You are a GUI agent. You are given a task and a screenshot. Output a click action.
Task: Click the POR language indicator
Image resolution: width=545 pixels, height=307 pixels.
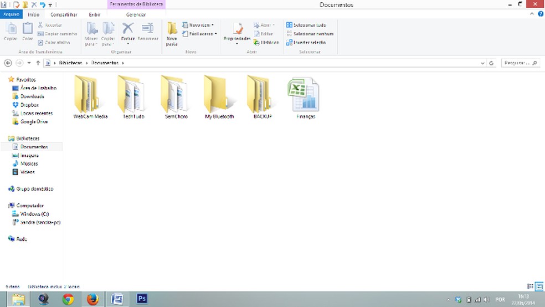point(500,299)
